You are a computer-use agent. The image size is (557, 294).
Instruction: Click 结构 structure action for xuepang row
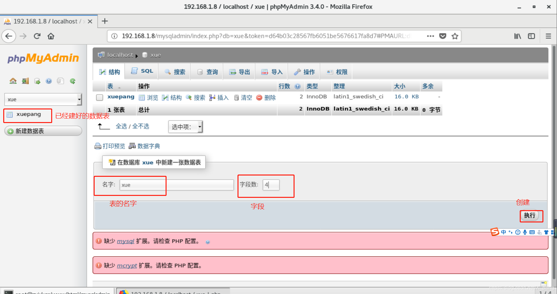pyautogui.click(x=172, y=97)
